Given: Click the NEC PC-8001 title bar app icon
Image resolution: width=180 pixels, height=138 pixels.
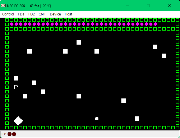Looking at the screenshot, I should (x=3, y=6).
